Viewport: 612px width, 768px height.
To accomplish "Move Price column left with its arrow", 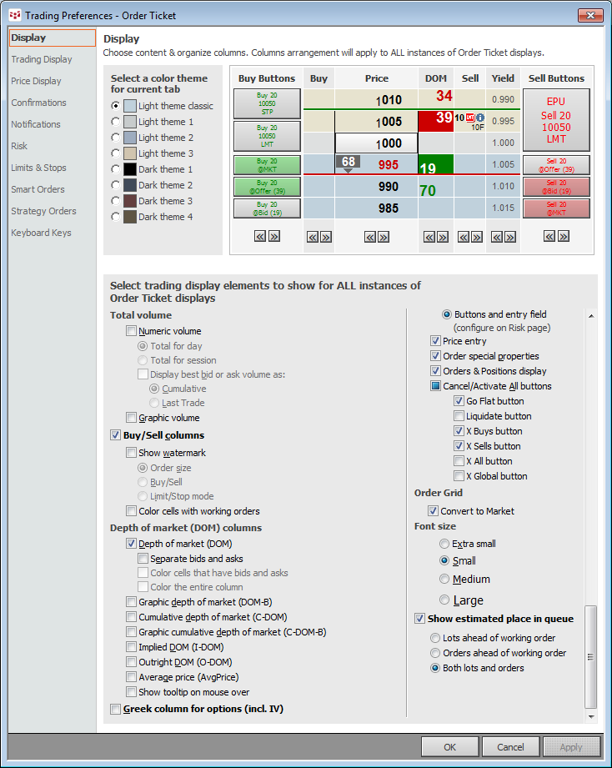I will pyautogui.click(x=370, y=237).
